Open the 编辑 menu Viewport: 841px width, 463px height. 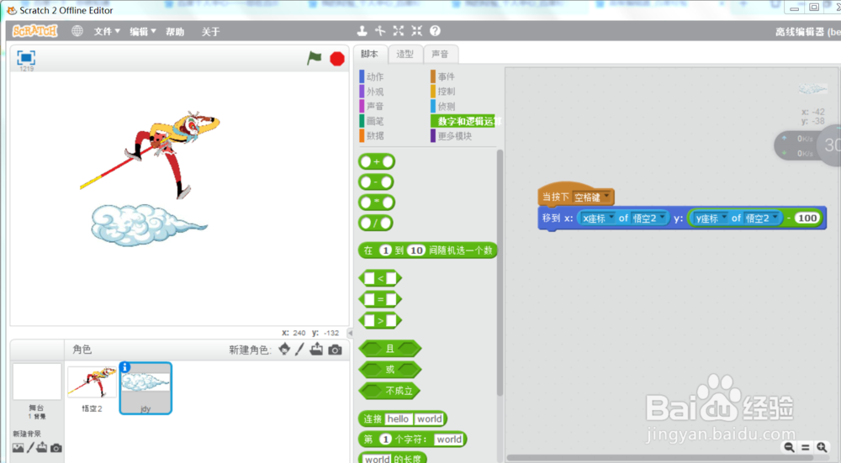tap(143, 32)
